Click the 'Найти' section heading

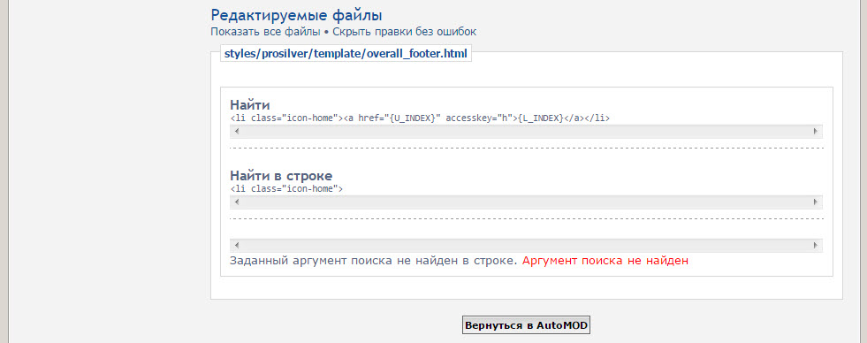pyautogui.click(x=250, y=105)
